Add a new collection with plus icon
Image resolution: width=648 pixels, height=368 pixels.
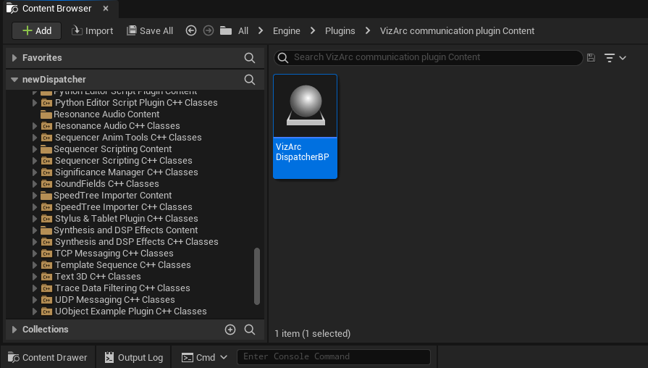[x=230, y=330]
